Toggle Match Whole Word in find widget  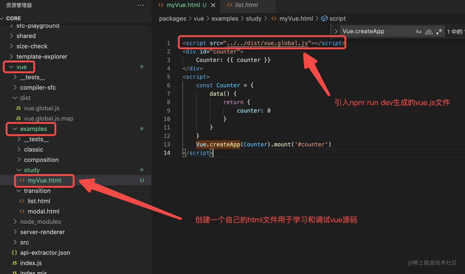click(429, 31)
